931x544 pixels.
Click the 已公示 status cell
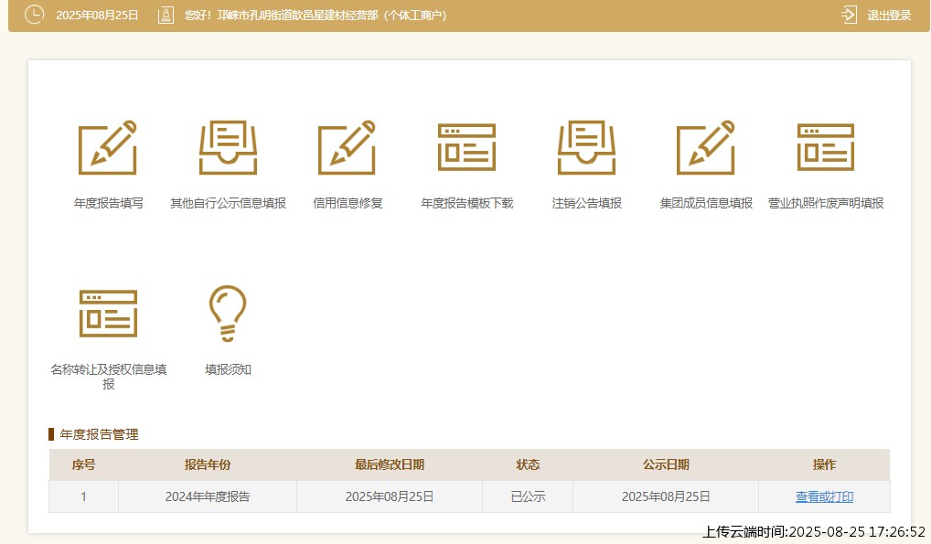[x=528, y=496]
